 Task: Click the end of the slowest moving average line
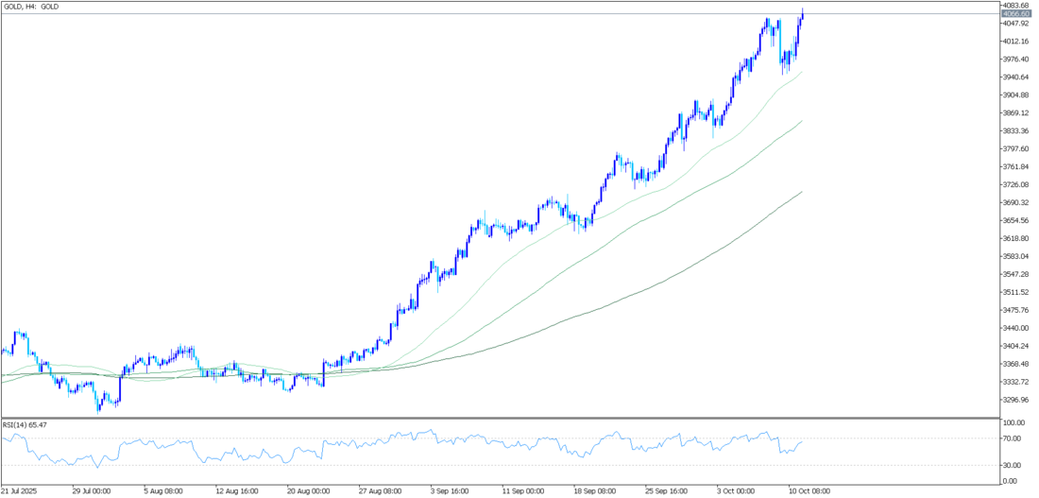pos(802,192)
